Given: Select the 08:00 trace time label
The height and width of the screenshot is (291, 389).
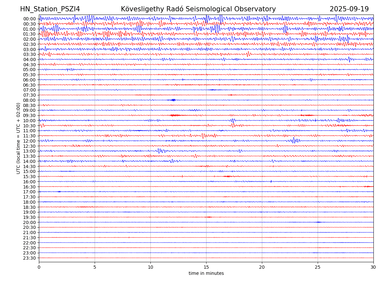Looking at the screenshot, I should (x=29, y=100).
